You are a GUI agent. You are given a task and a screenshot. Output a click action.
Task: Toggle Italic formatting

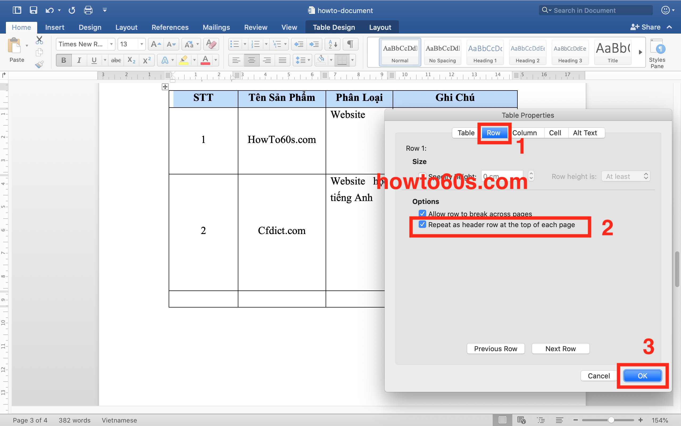pos(79,60)
